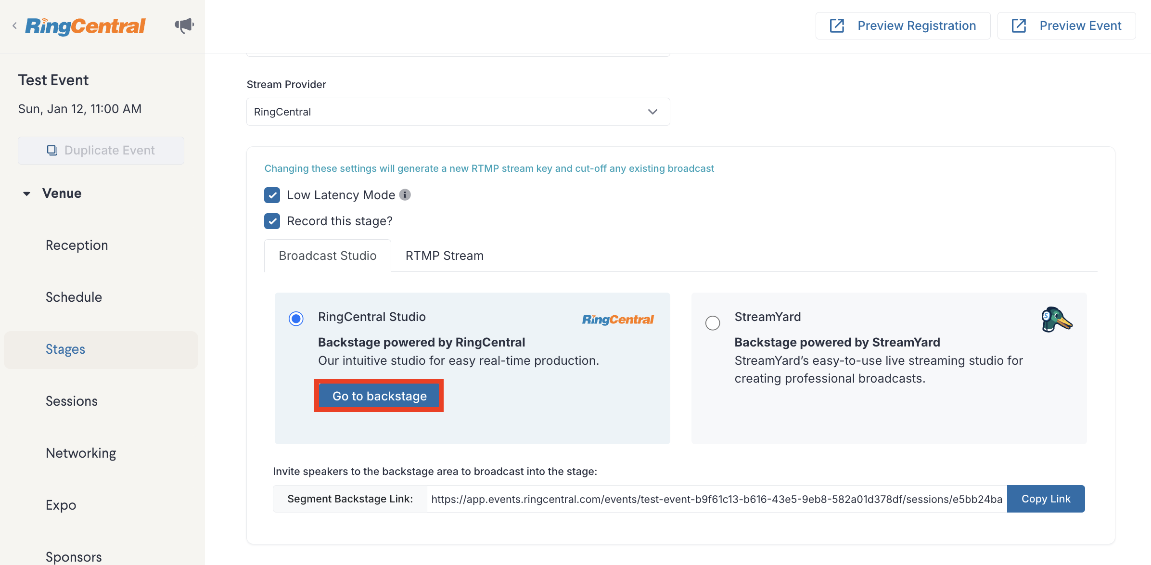Uncheck the Low Latency Mode checkbox
The image size is (1151, 565).
coord(272,195)
